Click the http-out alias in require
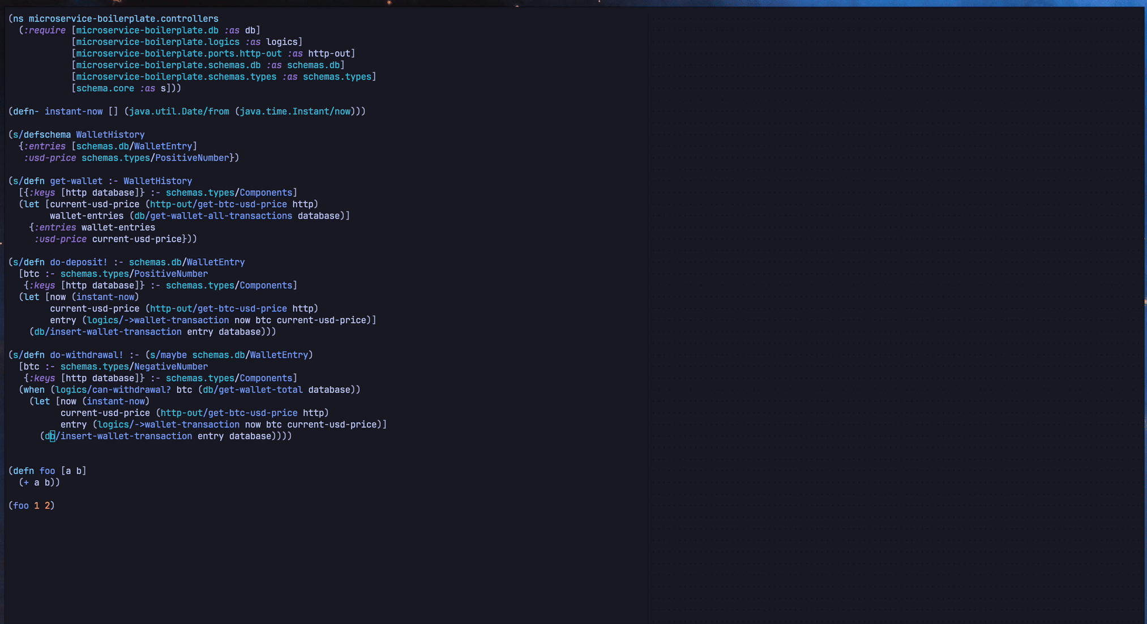The height and width of the screenshot is (624, 1147). (329, 53)
